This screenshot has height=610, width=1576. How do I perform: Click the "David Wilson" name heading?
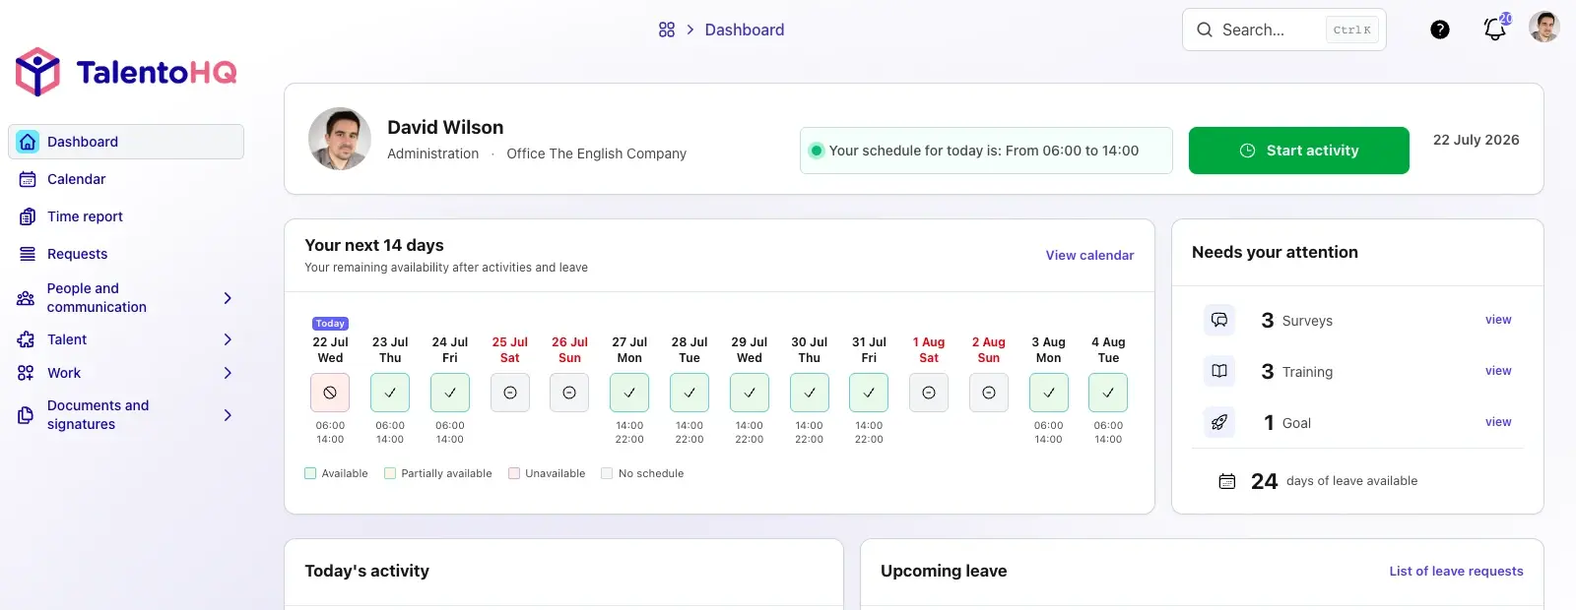[445, 127]
